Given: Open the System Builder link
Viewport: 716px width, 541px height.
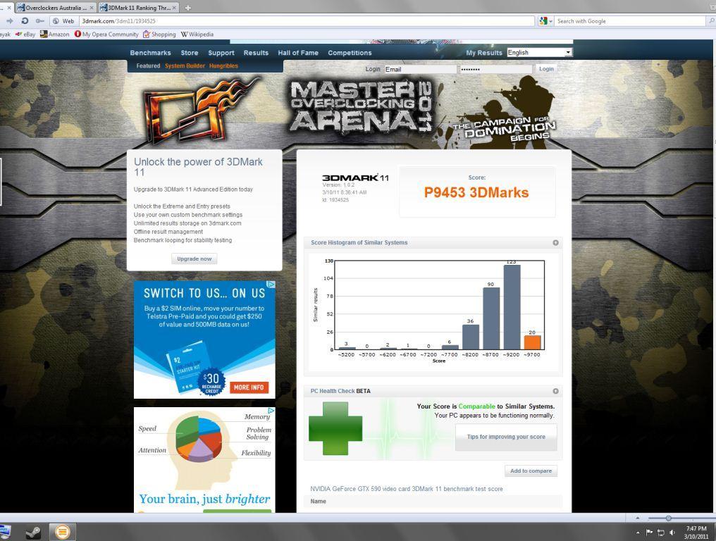Looking at the screenshot, I should 185,66.
